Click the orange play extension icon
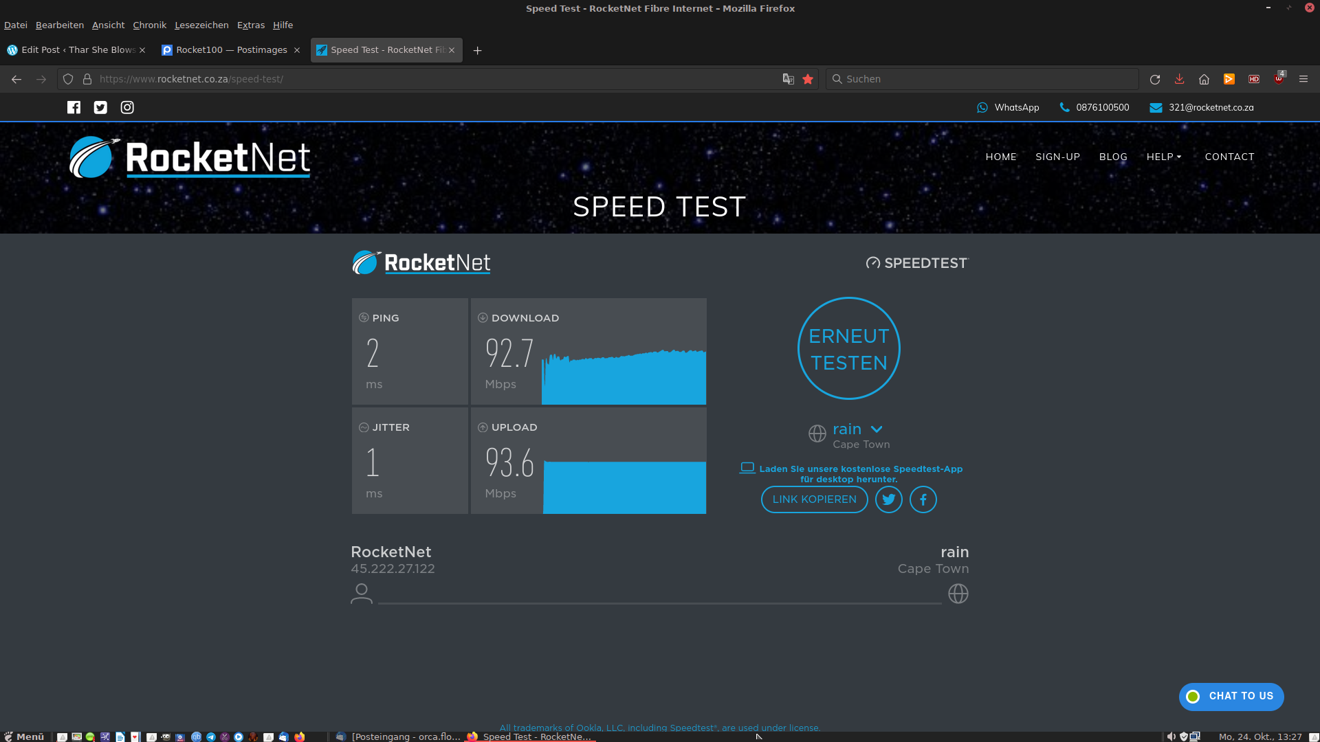Image resolution: width=1320 pixels, height=742 pixels. [1229, 79]
